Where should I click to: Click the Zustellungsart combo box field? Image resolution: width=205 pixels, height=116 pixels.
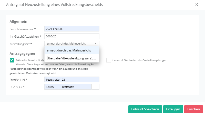tap(69, 44)
